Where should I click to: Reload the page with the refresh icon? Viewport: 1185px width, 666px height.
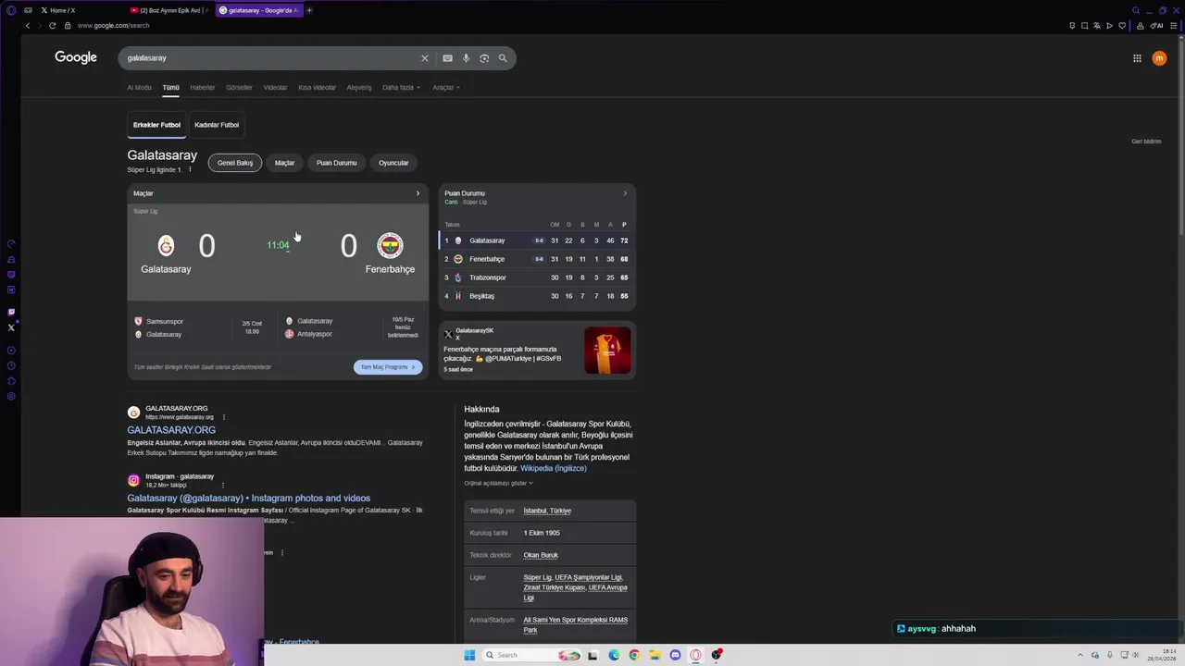(52, 26)
